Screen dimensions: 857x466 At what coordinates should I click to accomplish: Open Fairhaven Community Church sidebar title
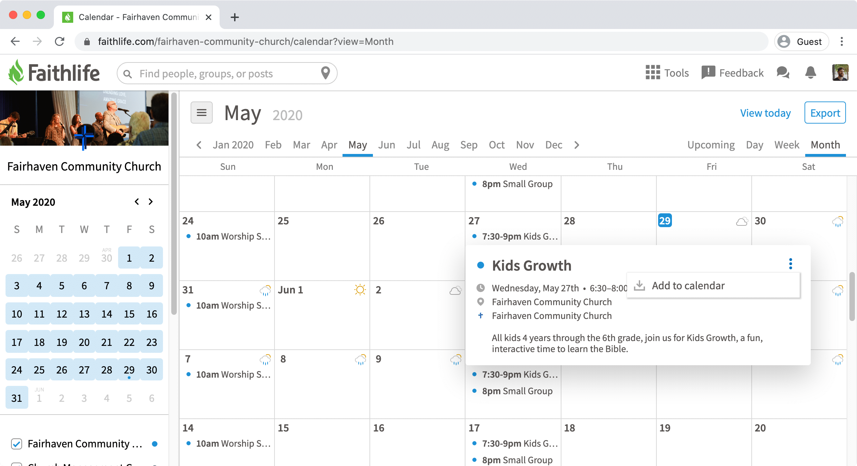pyautogui.click(x=84, y=166)
